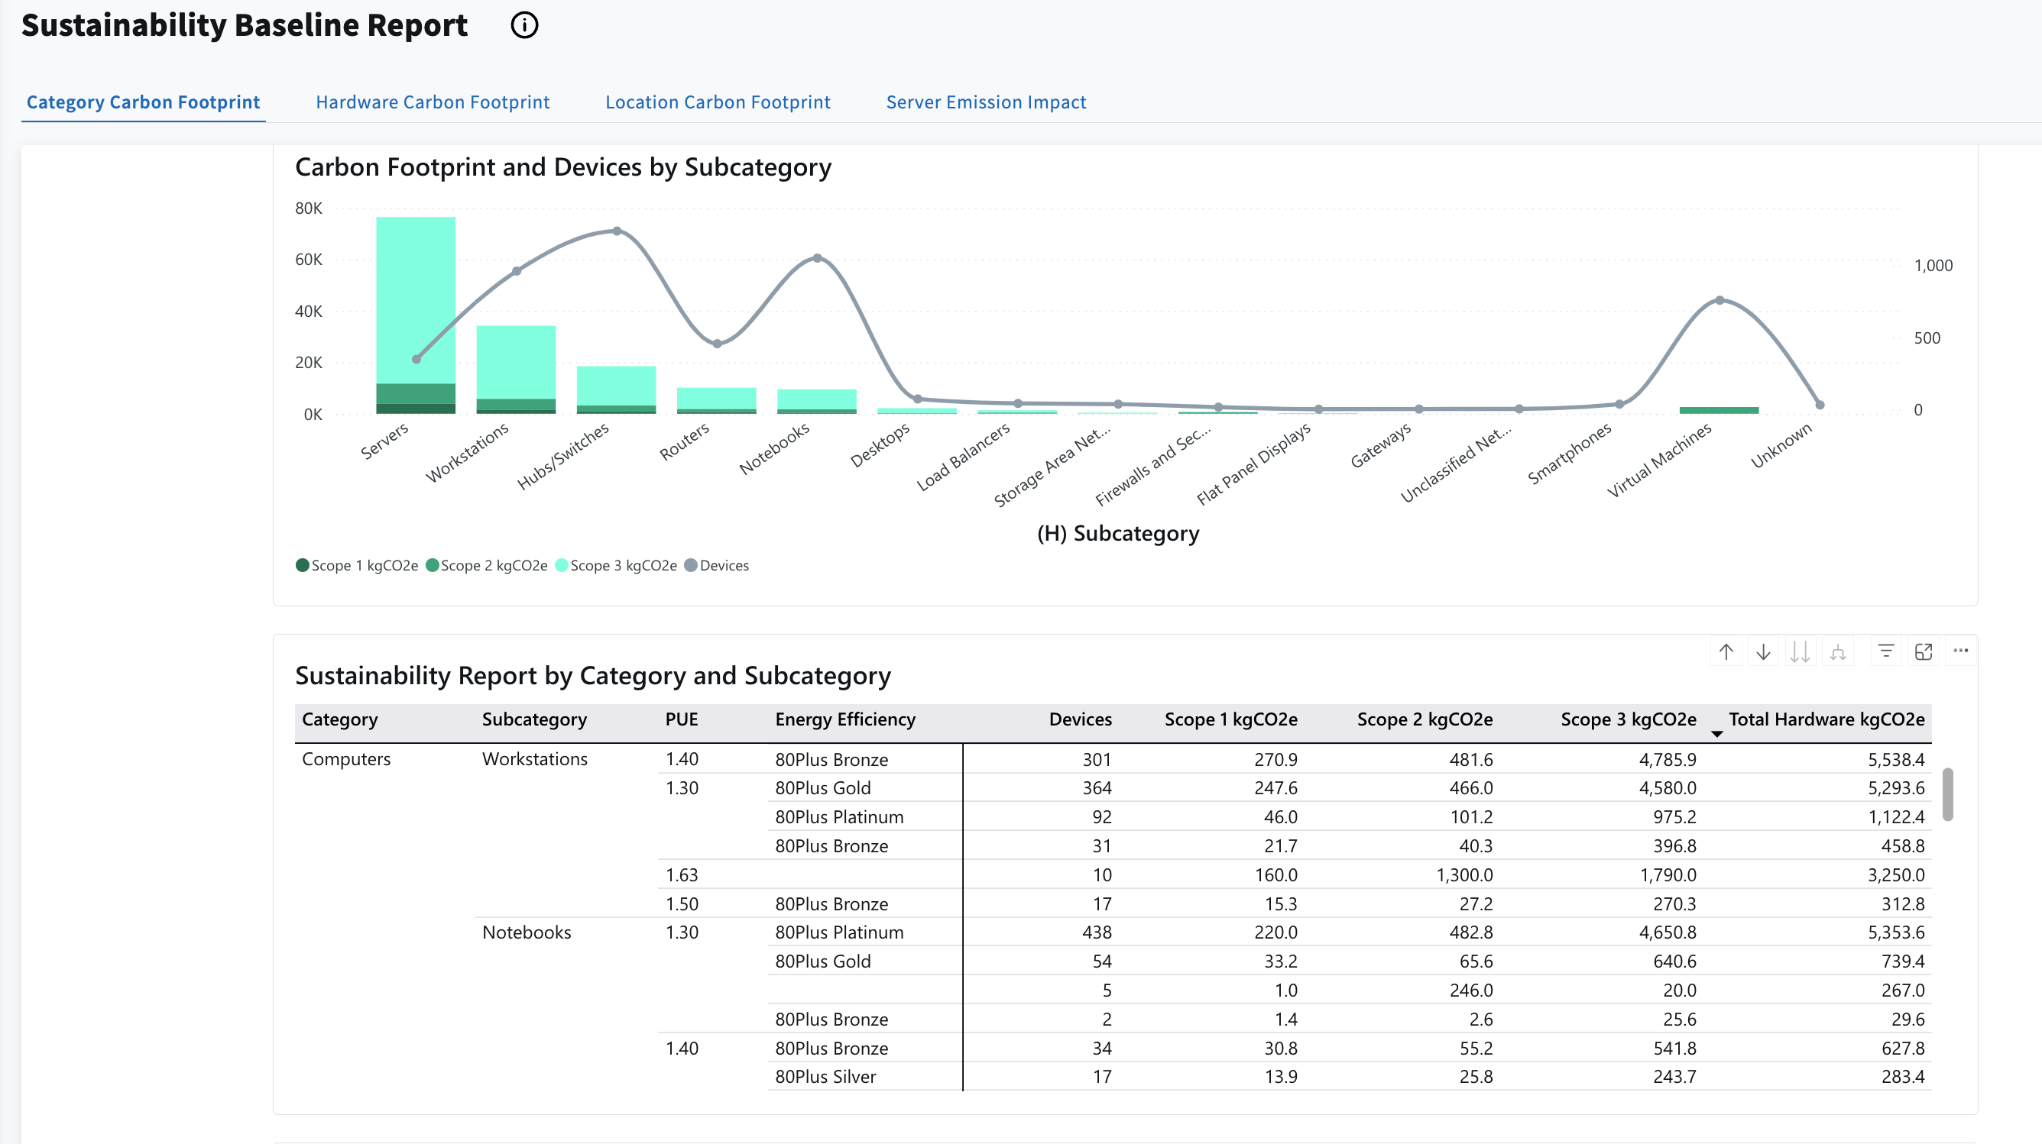
Task: Open the more options ellipsis menu
Action: pyautogui.click(x=1960, y=651)
